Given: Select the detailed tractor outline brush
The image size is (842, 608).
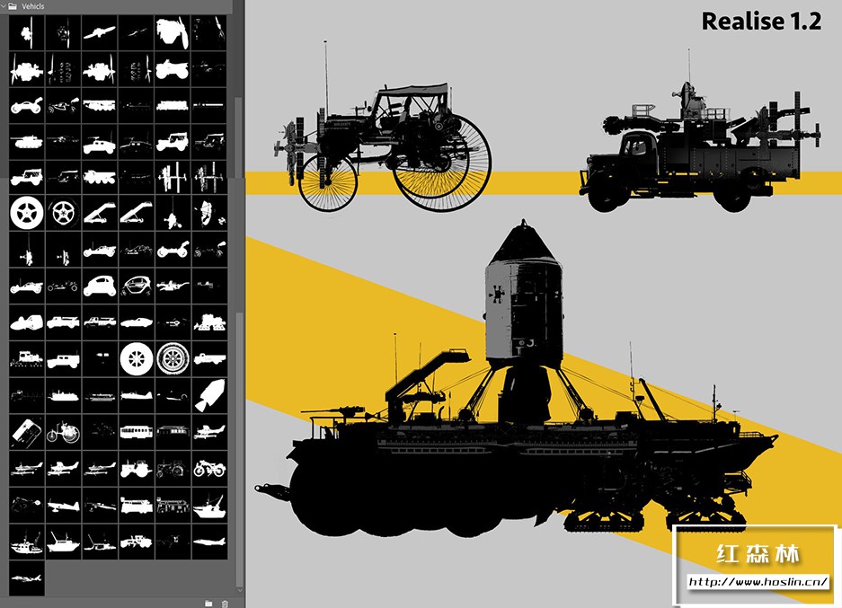Looking at the screenshot, I should click(173, 469).
